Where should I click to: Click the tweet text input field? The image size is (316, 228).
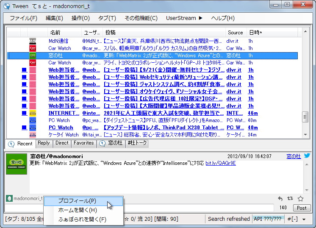[x=139, y=208]
